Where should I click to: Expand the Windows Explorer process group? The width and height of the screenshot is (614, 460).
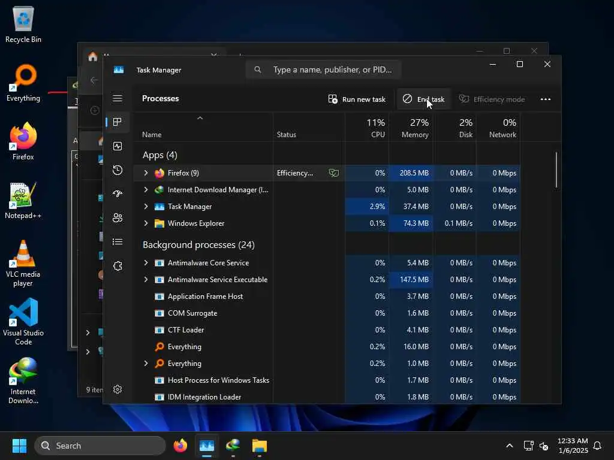pos(146,223)
